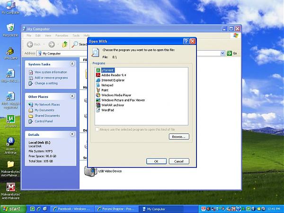
Task: Click the taskbar clock showing 12:41 PM
Action: (x=274, y=209)
